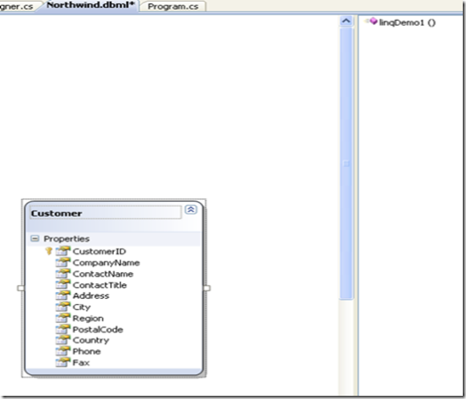Click the column icon next to Phone
The height and width of the screenshot is (399, 466).
click(x=63, y=352)
